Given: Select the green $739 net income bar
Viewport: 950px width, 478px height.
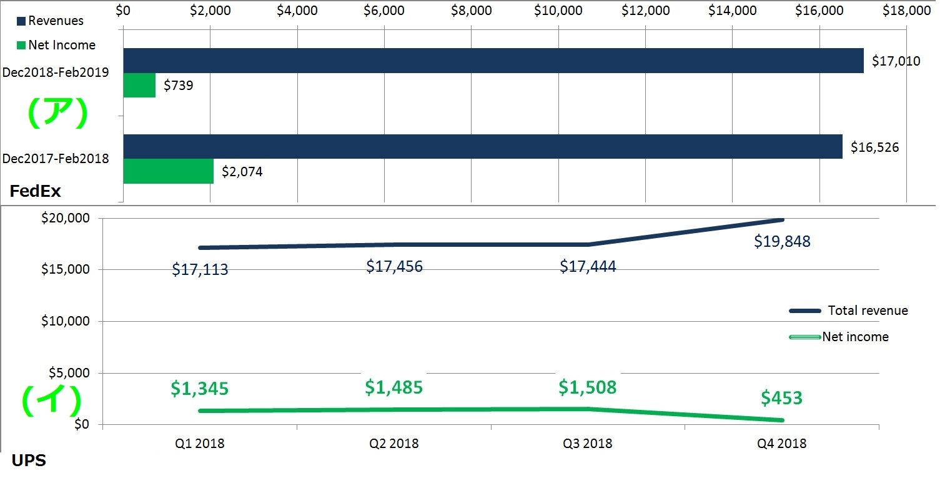Looking at the screenshot, I should 139,86.
